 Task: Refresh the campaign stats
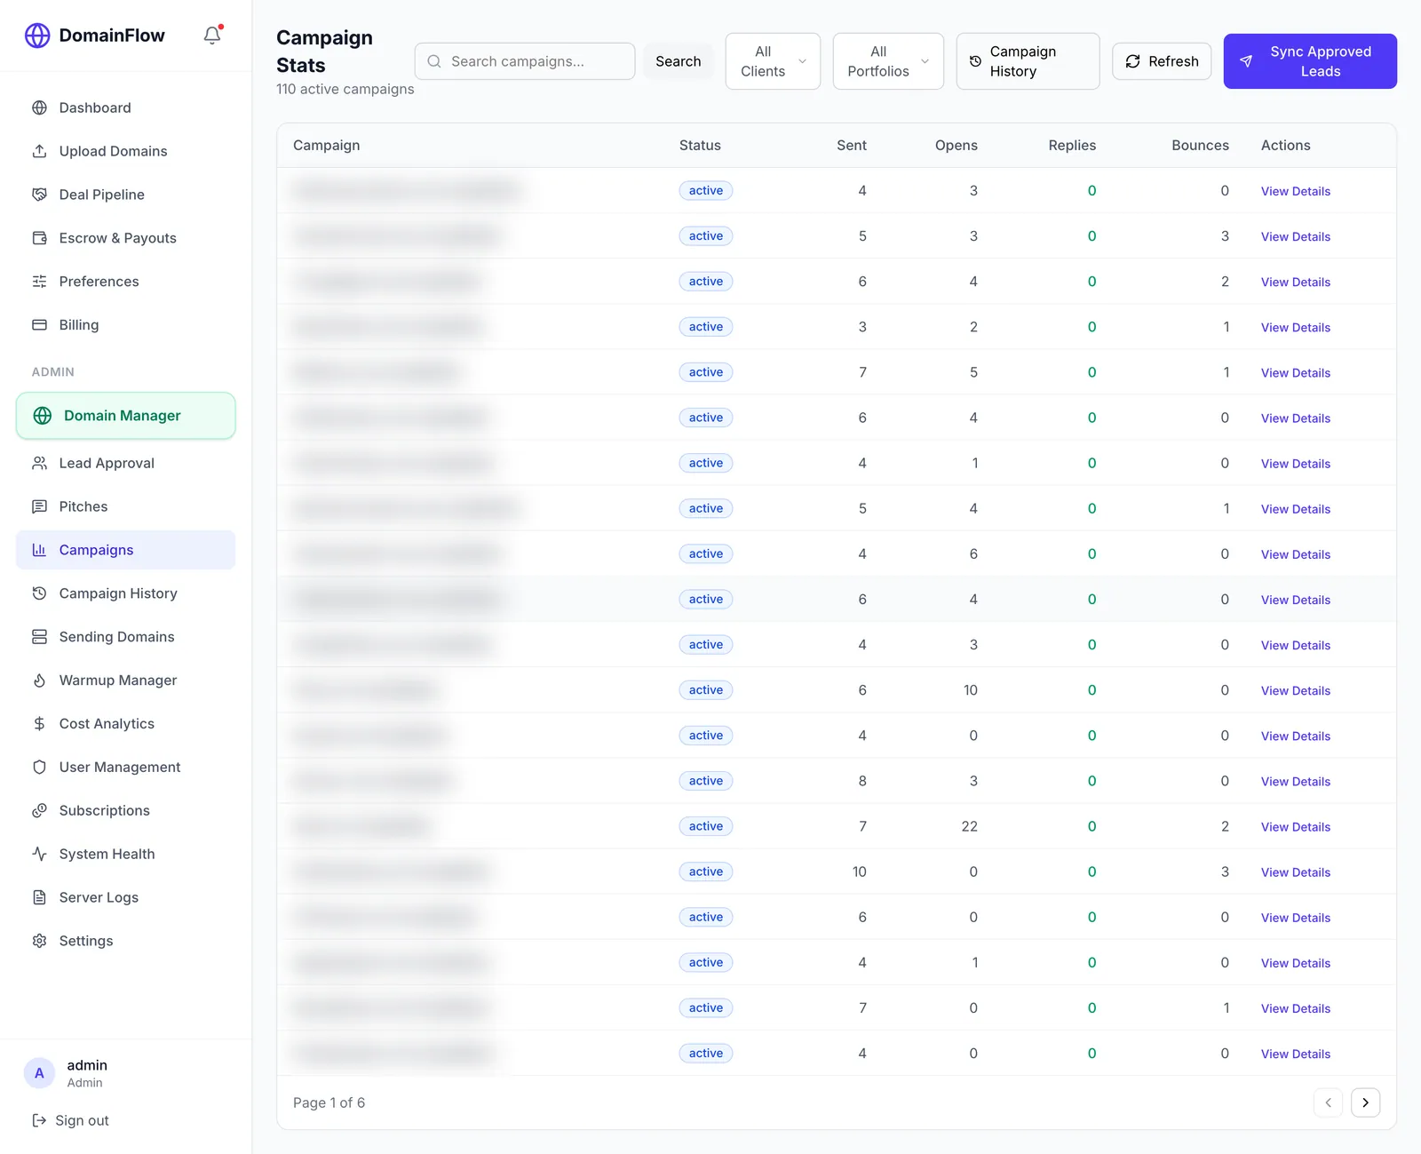1162,61
